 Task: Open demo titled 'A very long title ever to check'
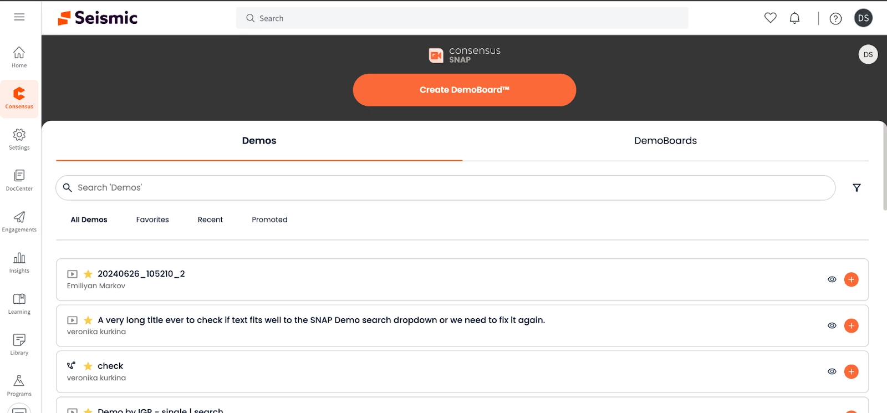pos(322,320)
